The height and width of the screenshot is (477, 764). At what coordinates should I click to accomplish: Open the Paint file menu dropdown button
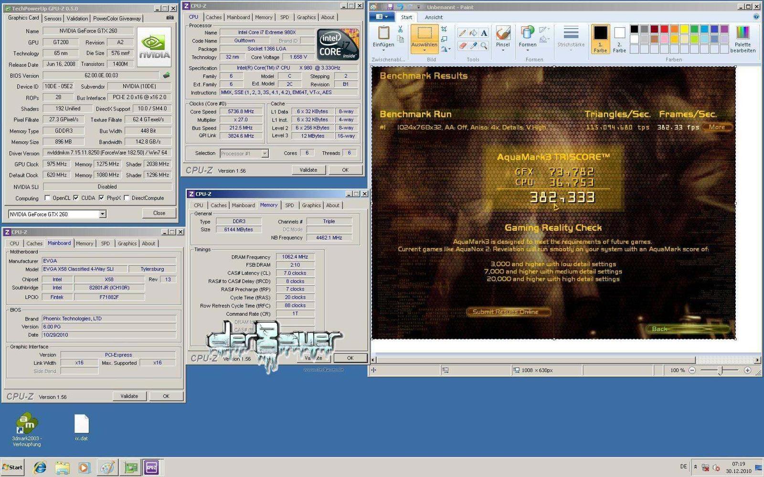pos(382,17)
